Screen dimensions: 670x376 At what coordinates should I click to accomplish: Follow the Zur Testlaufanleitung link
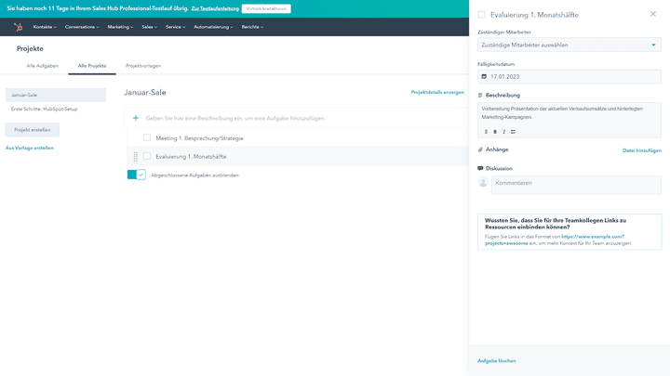(215, 8)
